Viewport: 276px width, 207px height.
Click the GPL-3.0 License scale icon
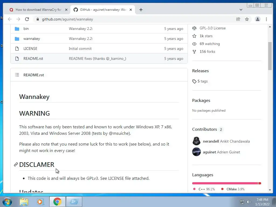coord(194,28)
